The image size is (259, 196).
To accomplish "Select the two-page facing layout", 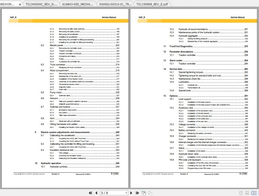I will [253, 193].
